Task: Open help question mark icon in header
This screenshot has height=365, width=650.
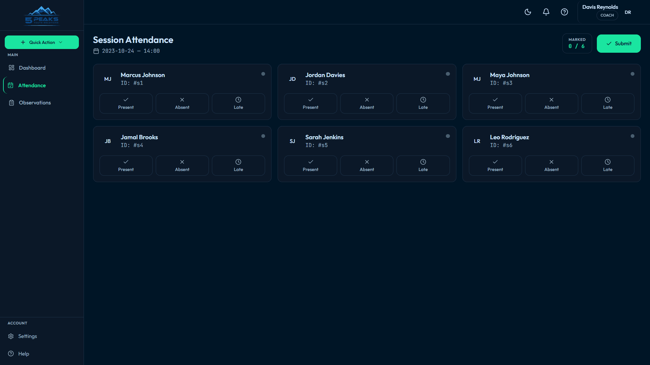Action: coord(564,12)
